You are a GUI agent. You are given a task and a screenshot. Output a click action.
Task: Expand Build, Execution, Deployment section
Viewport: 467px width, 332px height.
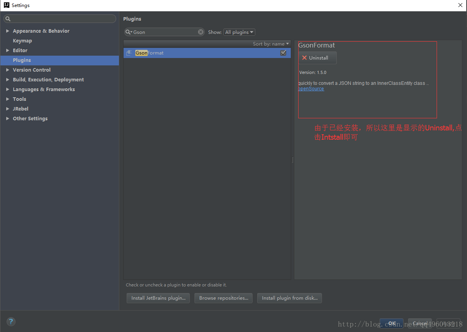7,79
